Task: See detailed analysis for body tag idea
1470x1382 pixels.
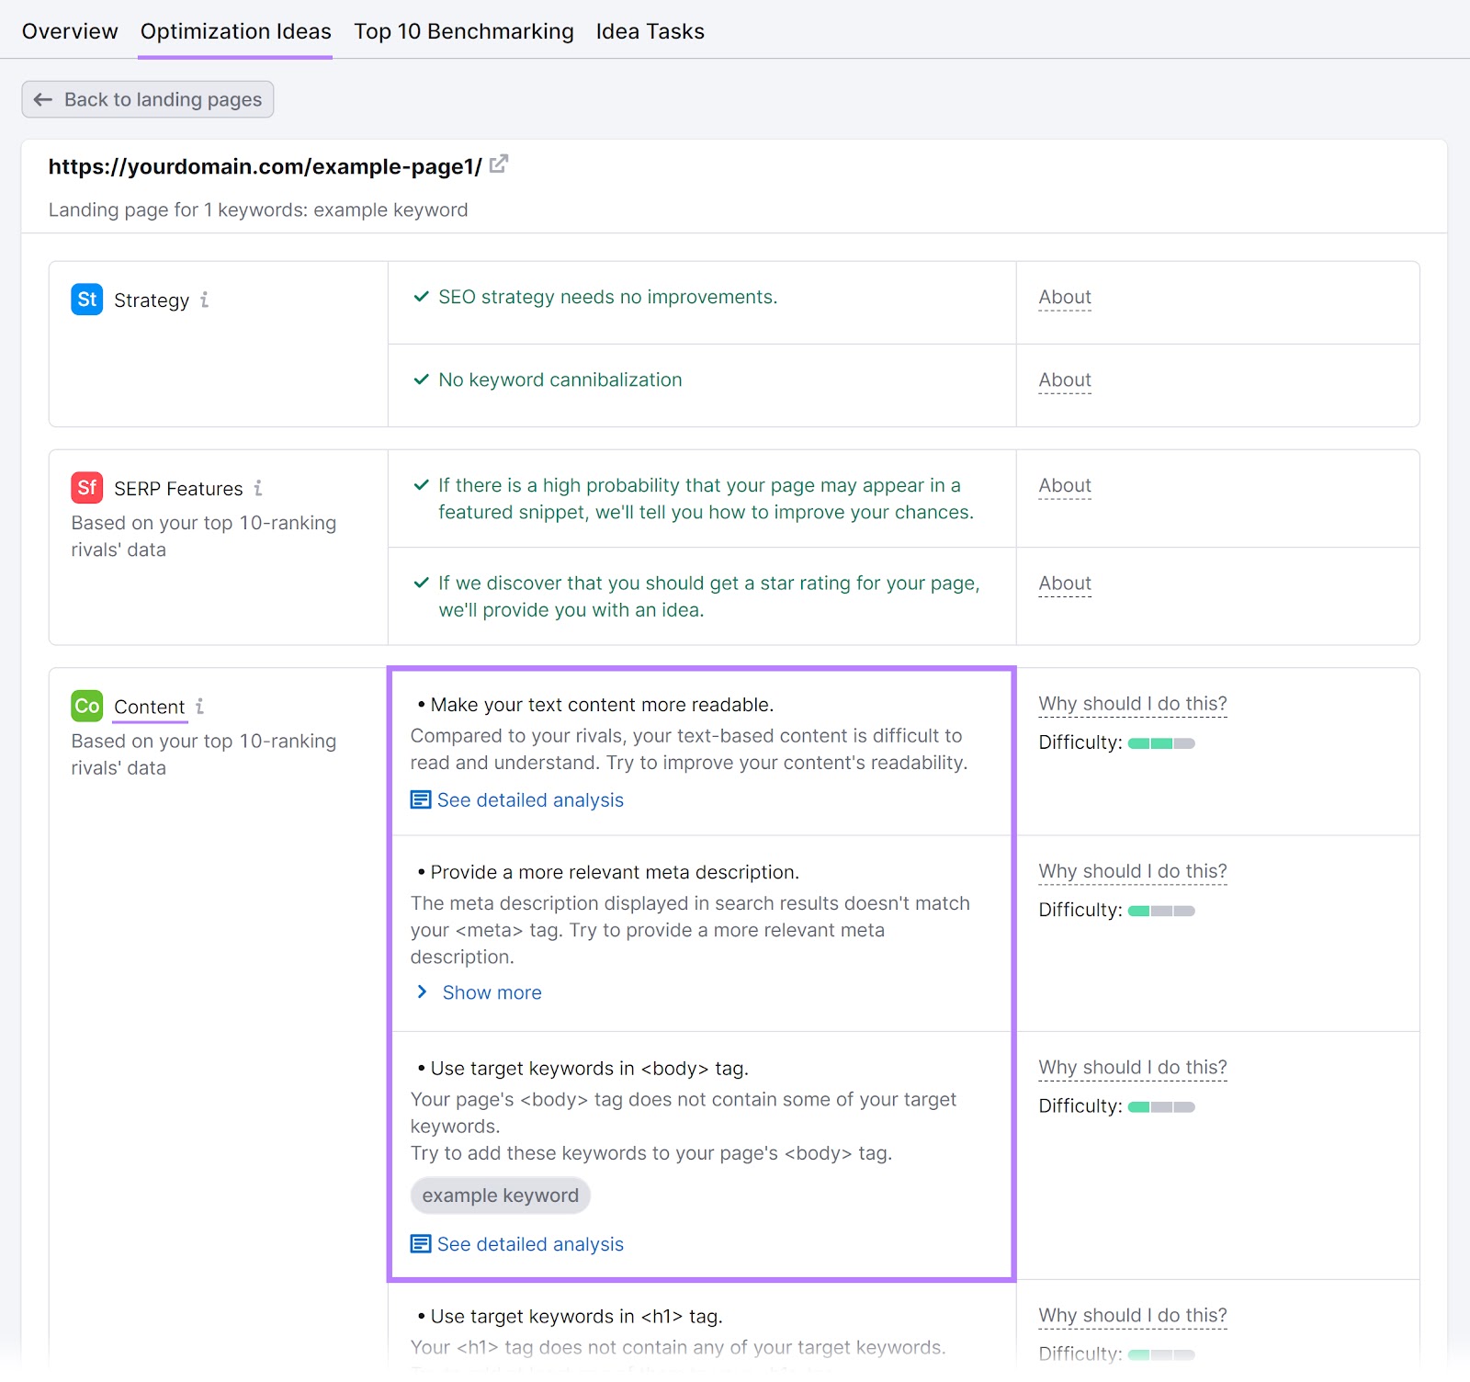Action: pos(530,1244)
